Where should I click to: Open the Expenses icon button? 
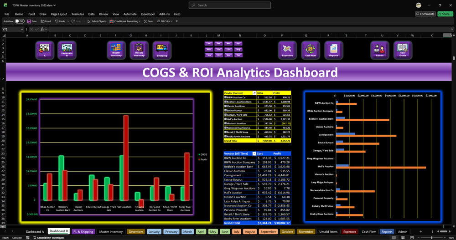click(x=287, y=50)
